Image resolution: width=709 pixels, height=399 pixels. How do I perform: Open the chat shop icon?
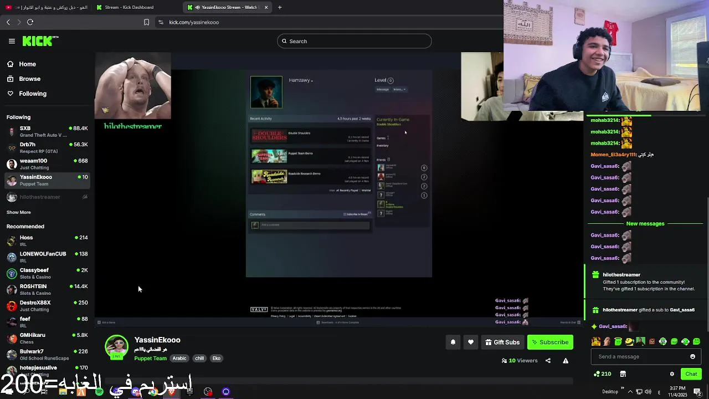pos(623,374)
